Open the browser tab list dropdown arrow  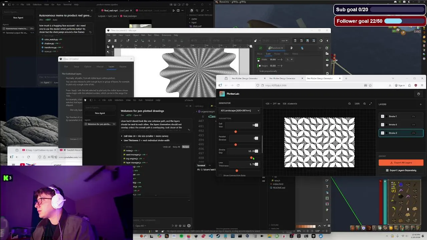tap(393, 78)
